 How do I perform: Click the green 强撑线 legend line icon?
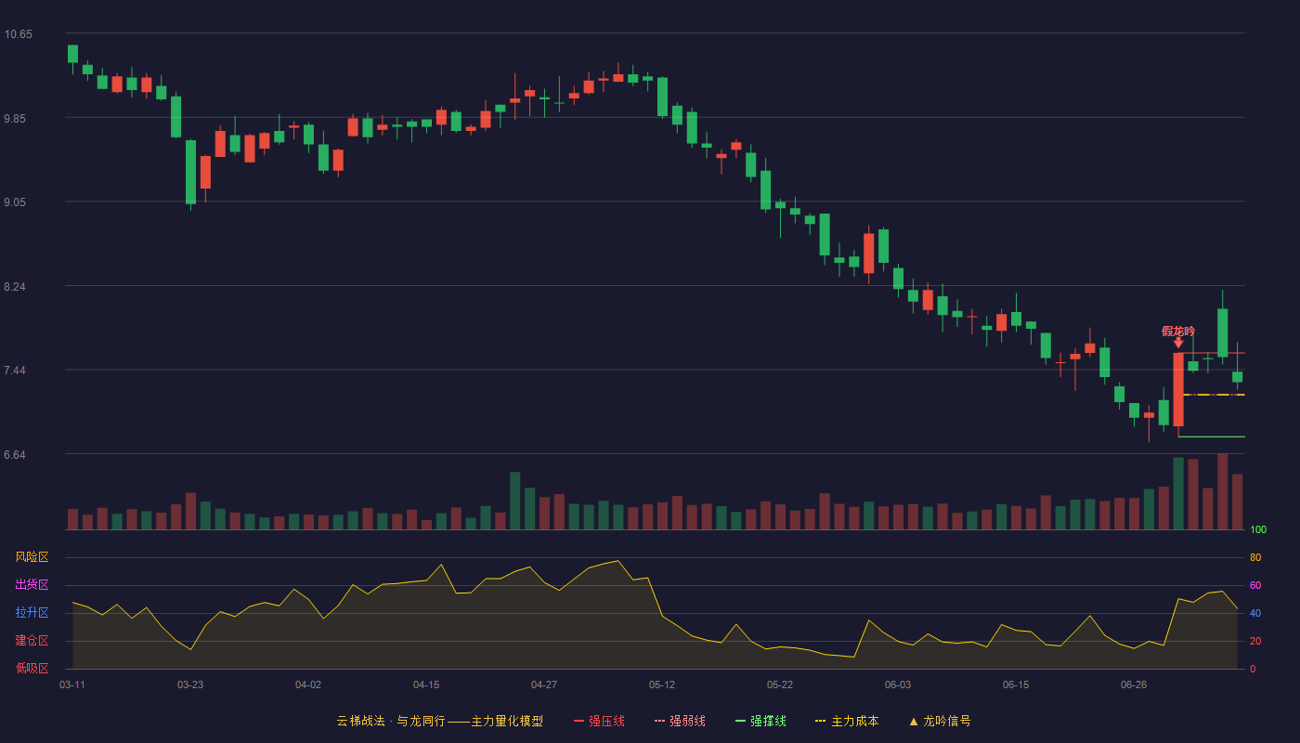pyautogui.click(x=740, y=721)
